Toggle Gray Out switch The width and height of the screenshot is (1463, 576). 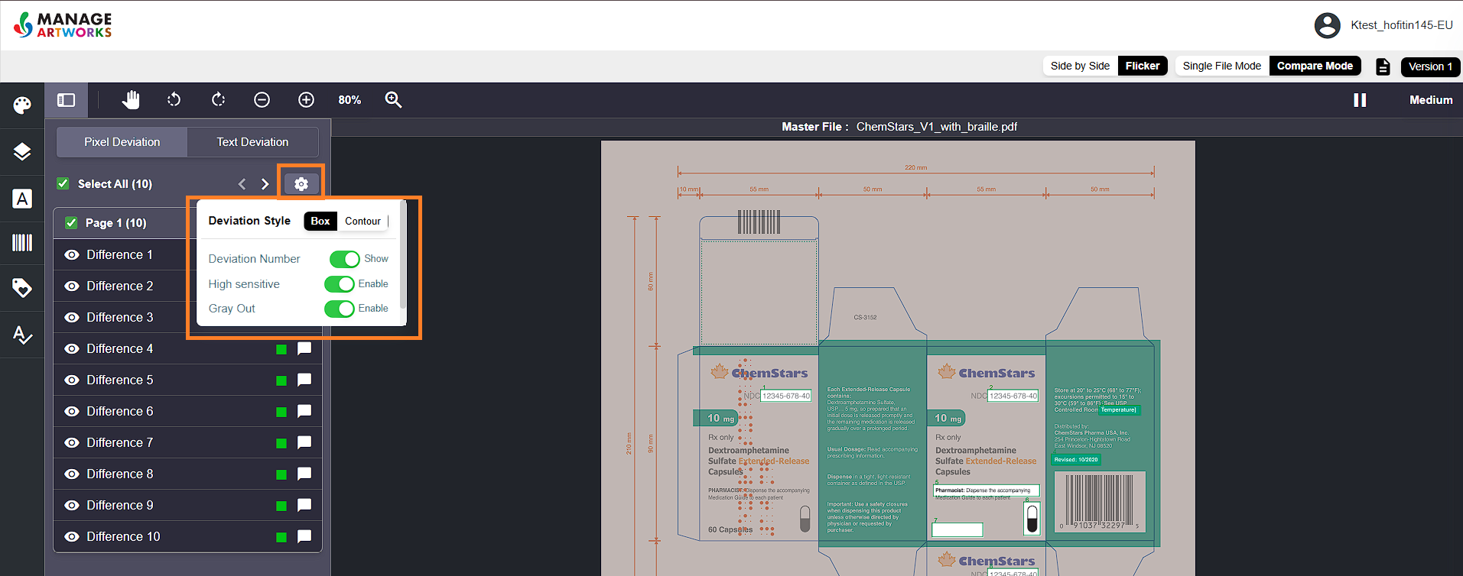point(340,309)
